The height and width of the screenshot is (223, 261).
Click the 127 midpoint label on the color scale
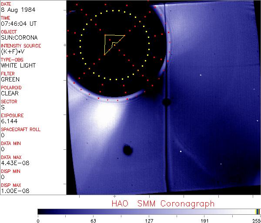pyautogui.click(x=149, y=221)
